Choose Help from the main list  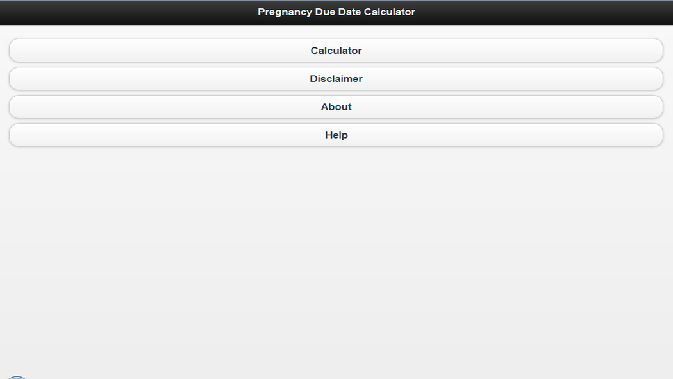pos(336,135)
